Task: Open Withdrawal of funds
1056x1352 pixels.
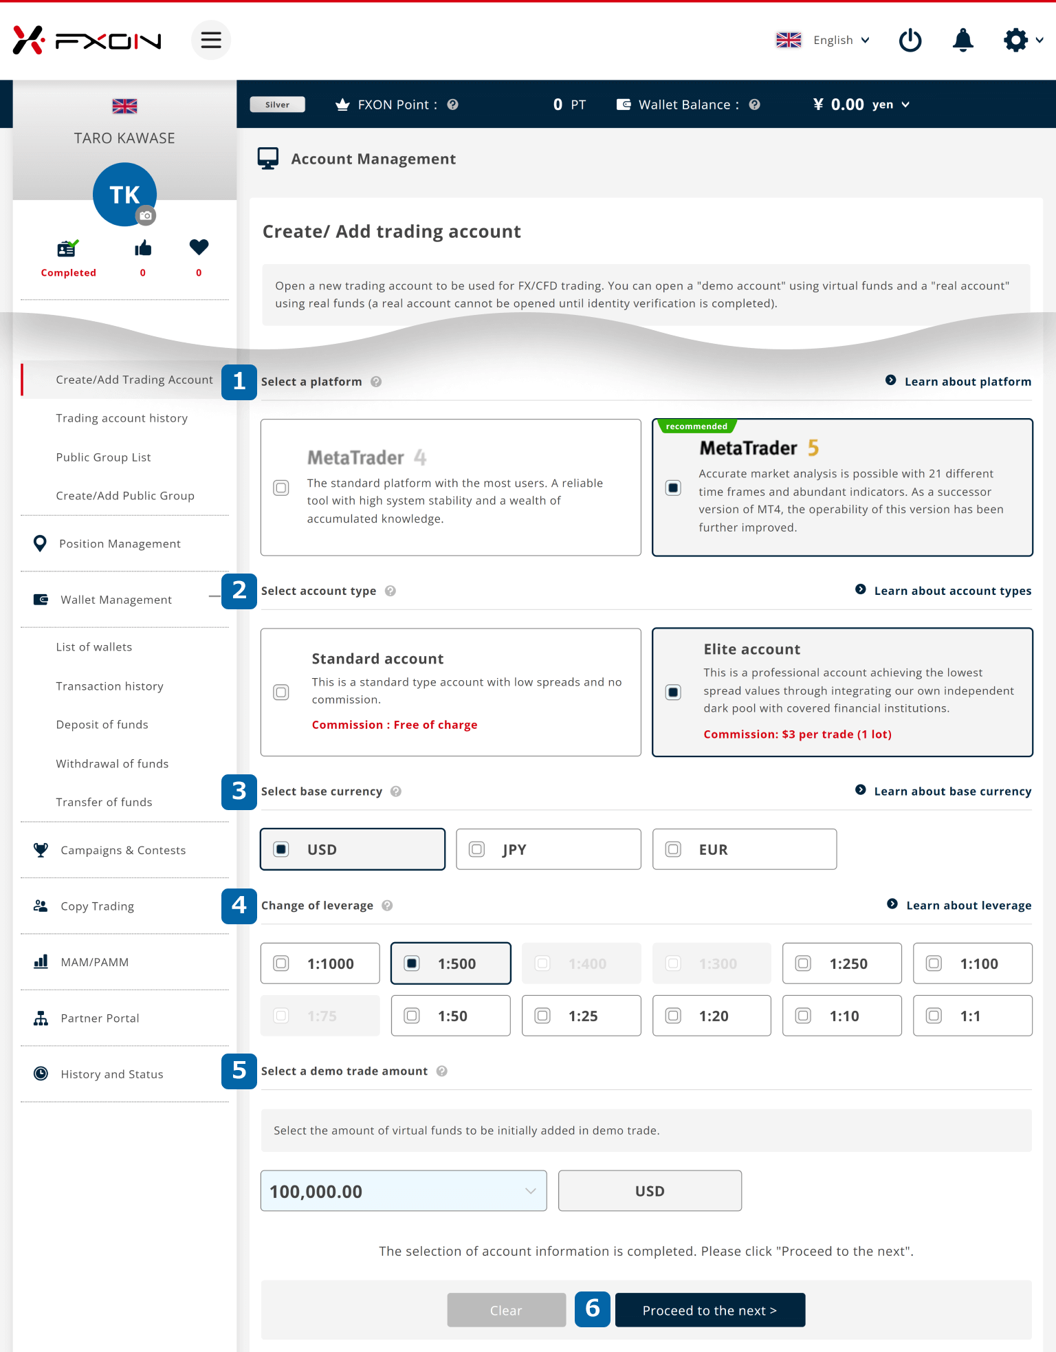Action: point(112,764)
